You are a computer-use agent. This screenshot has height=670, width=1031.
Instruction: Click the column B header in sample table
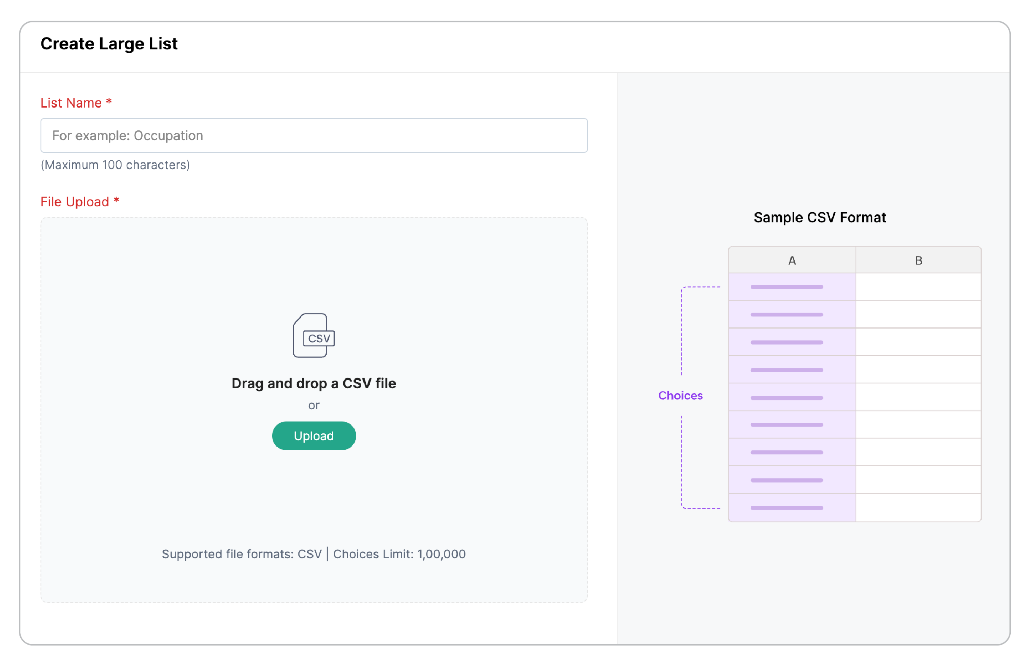click(x=918, y=260)
